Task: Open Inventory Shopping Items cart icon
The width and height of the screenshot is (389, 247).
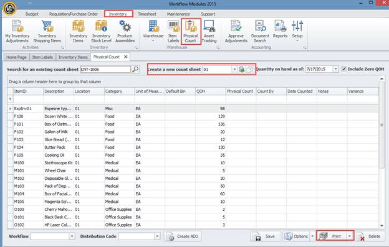Action: coord(47,32)
